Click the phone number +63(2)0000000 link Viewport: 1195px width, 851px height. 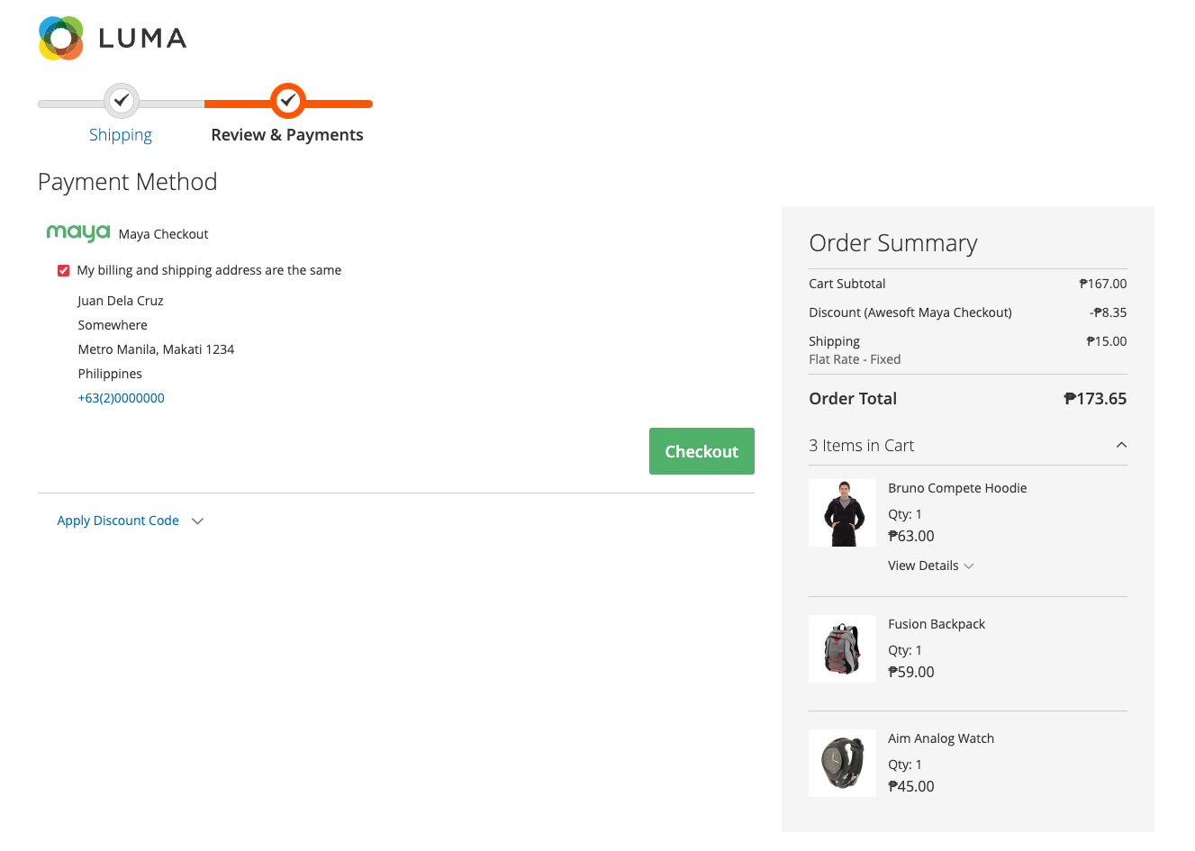121,398
